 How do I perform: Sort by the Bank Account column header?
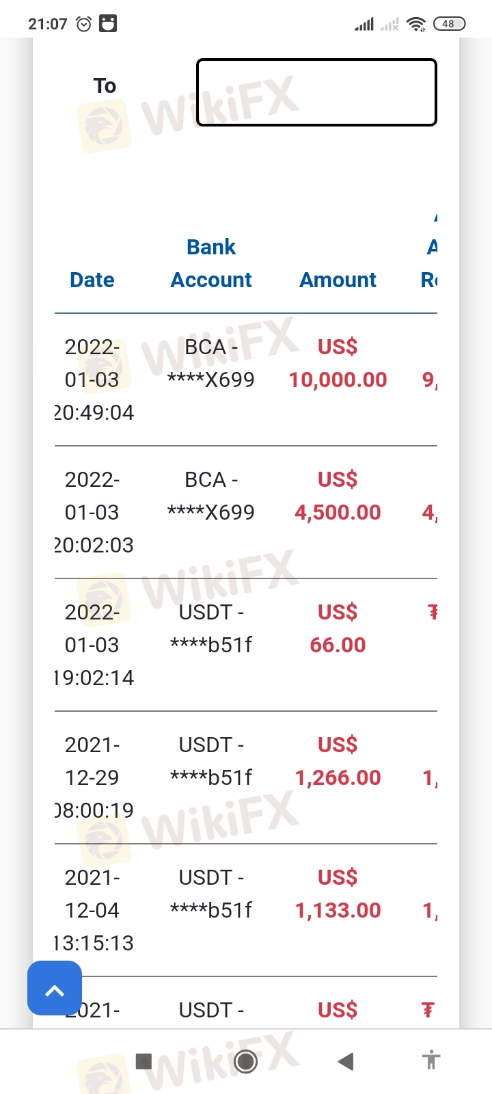[211, 263]
